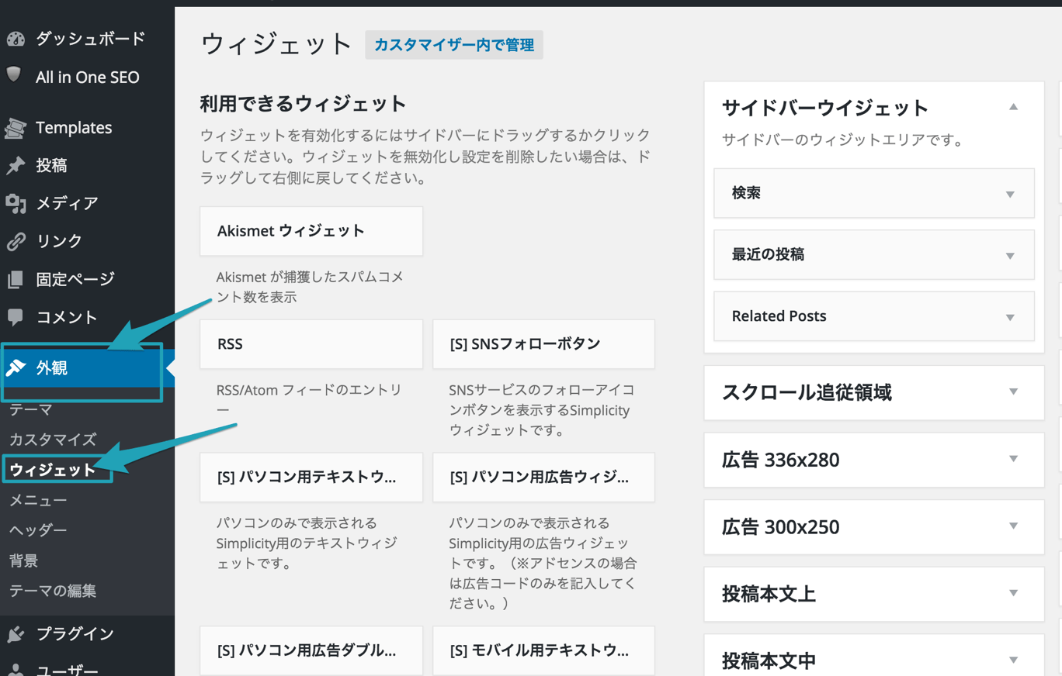Open the コメント menu label

(x=67, y=317)
